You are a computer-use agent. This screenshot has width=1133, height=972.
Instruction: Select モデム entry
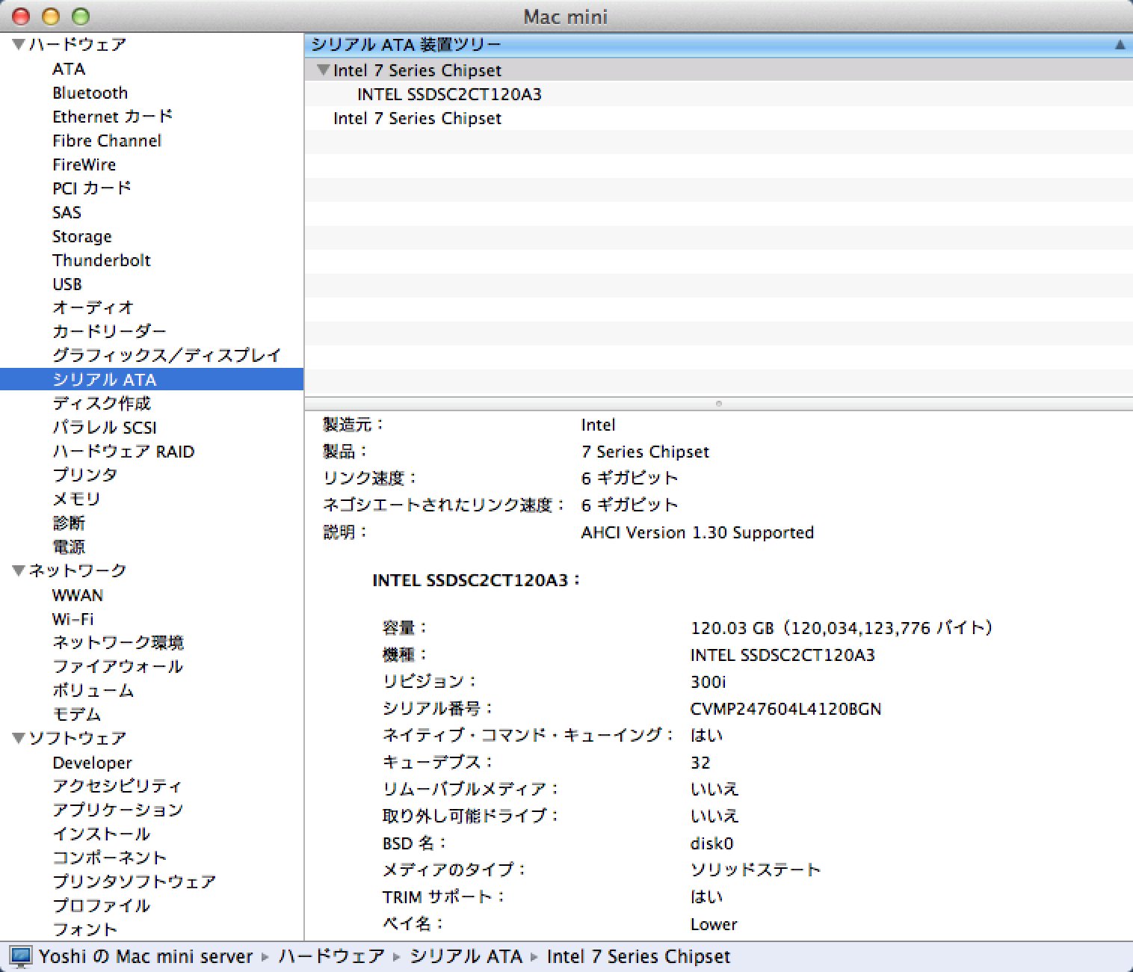[76, 714]
